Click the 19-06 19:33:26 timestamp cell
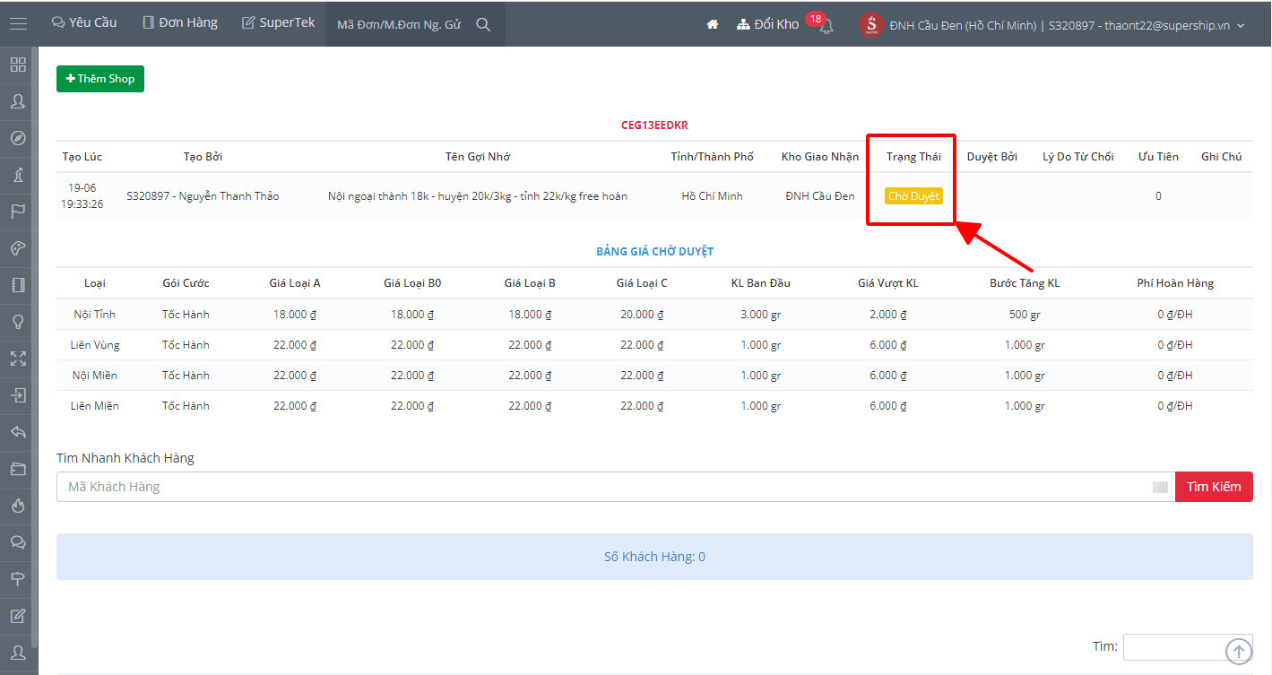 (82, 195)
